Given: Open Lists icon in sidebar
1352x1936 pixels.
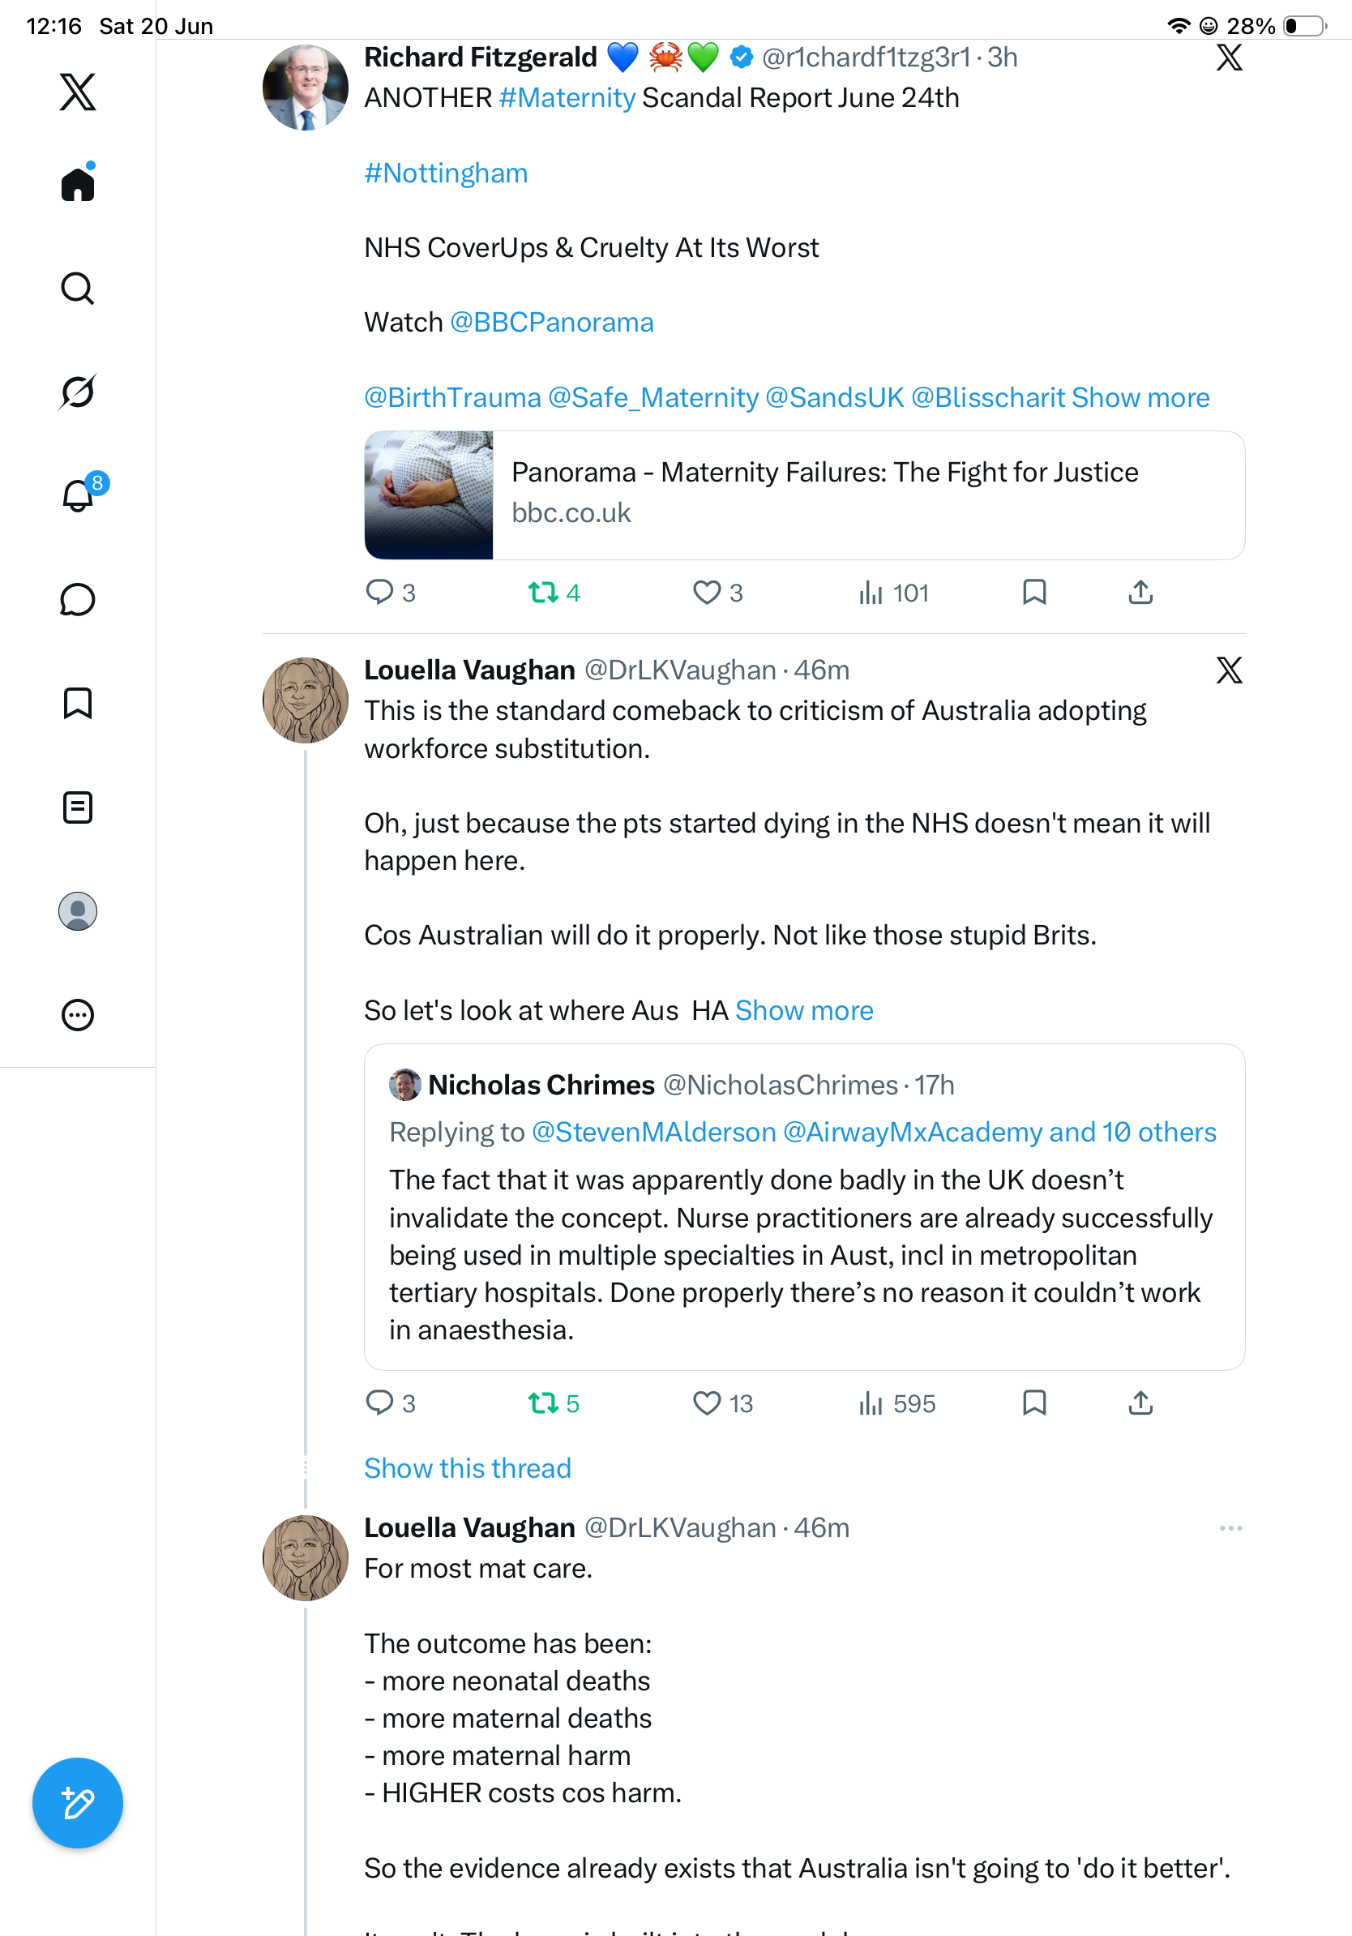Looking at the screenshot, I should click(78, 807).
